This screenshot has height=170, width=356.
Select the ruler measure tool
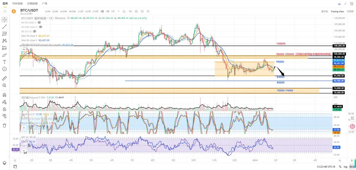[x=4, y=78]
